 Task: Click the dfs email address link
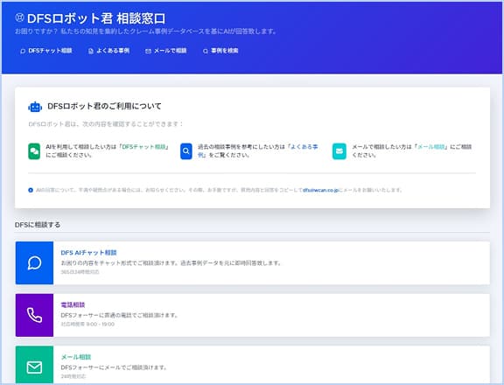click(320, 190)
